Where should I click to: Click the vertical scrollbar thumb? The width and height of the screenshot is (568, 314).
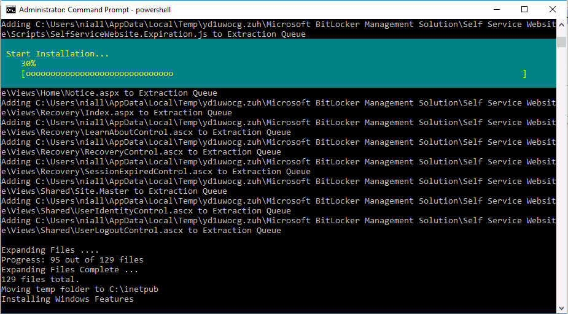click(561, 42)
